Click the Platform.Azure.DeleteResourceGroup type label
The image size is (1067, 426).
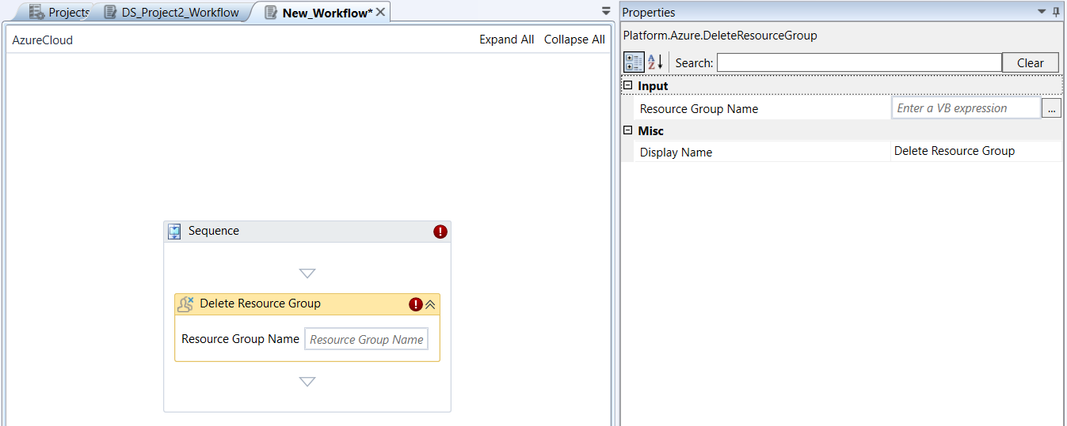tap(720, 36)
